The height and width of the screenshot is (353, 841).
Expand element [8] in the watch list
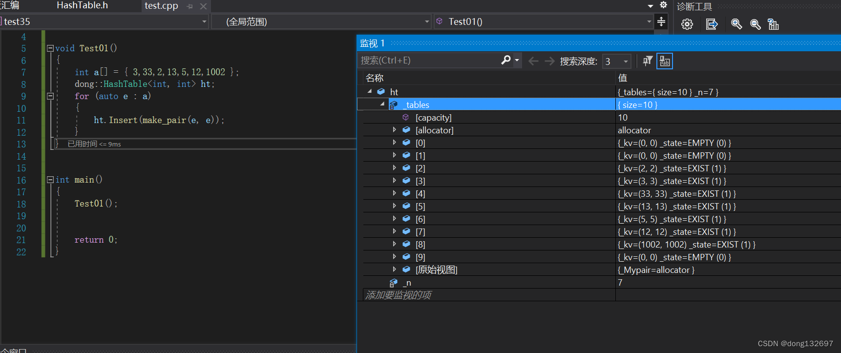point(395,244)
